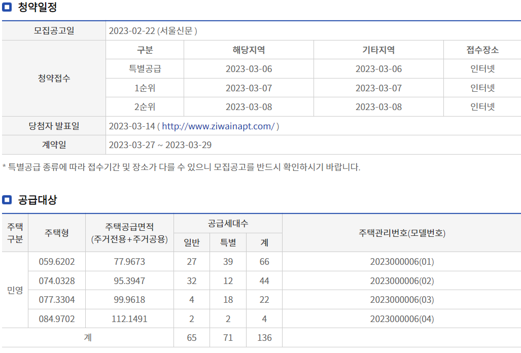Click the 계약일 row label

[x=54, y=145]
